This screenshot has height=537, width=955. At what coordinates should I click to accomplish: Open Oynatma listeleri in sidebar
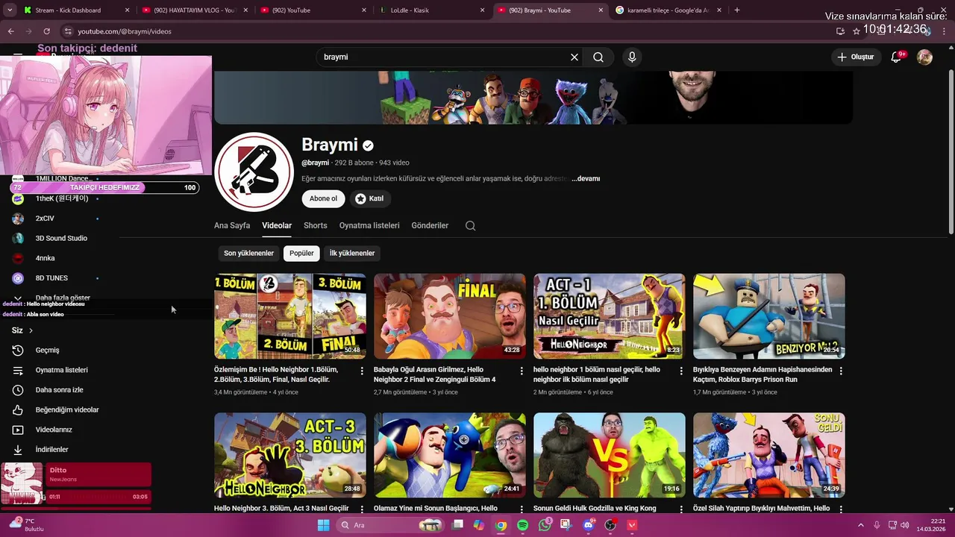click(60, 370)
